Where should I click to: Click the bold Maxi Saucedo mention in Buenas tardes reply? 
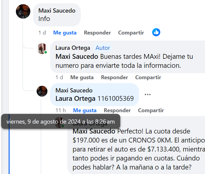click(77, 56)
